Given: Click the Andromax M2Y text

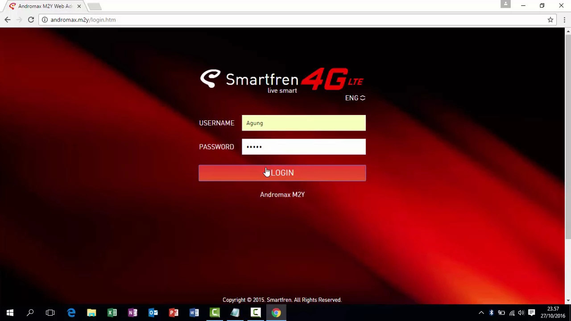Looking at the screenshot, I should click(x=282, y=195).
